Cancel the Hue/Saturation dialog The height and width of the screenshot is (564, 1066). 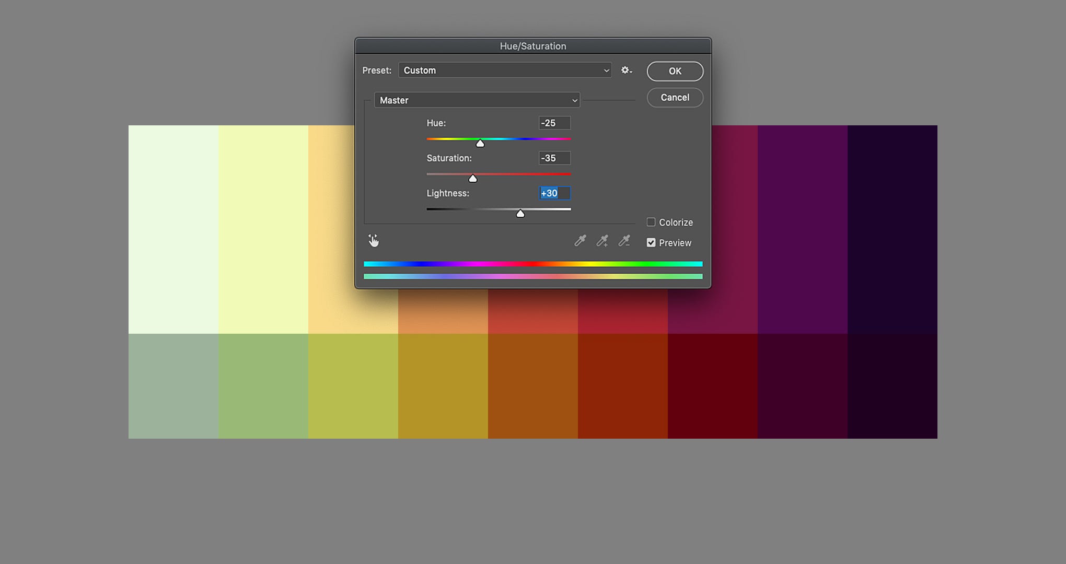pos(675,98)
